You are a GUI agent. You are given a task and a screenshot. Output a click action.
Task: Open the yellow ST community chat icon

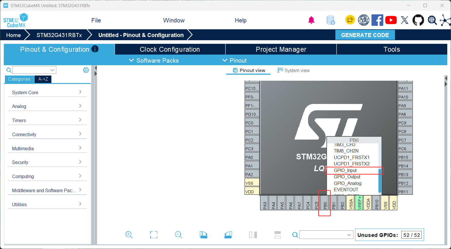tap(350, 20)
